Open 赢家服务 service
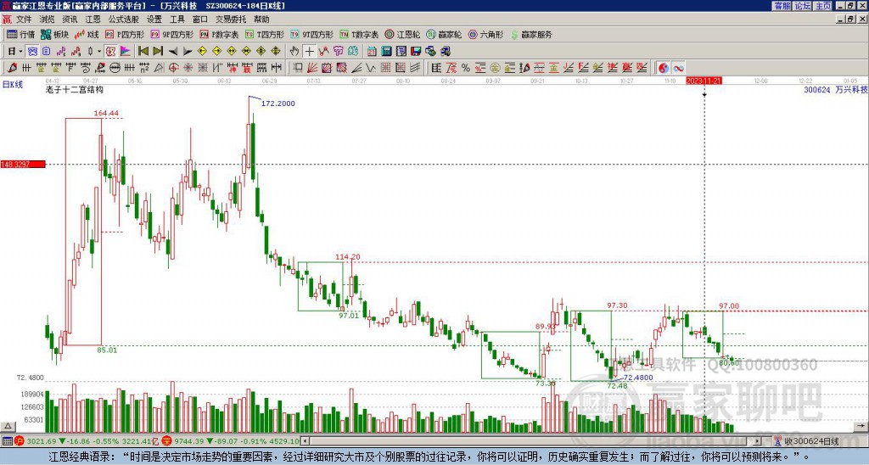Viewport: 869px width, 465px height. [531, 34]
